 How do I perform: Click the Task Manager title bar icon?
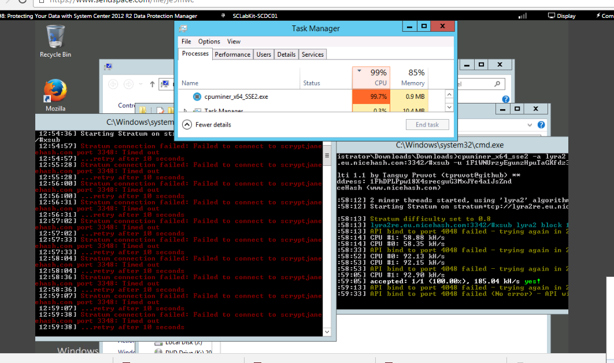(183, 28)
